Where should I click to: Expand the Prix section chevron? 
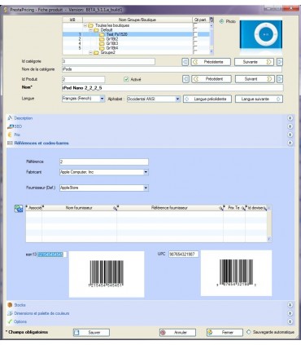[x=290, y=135]
